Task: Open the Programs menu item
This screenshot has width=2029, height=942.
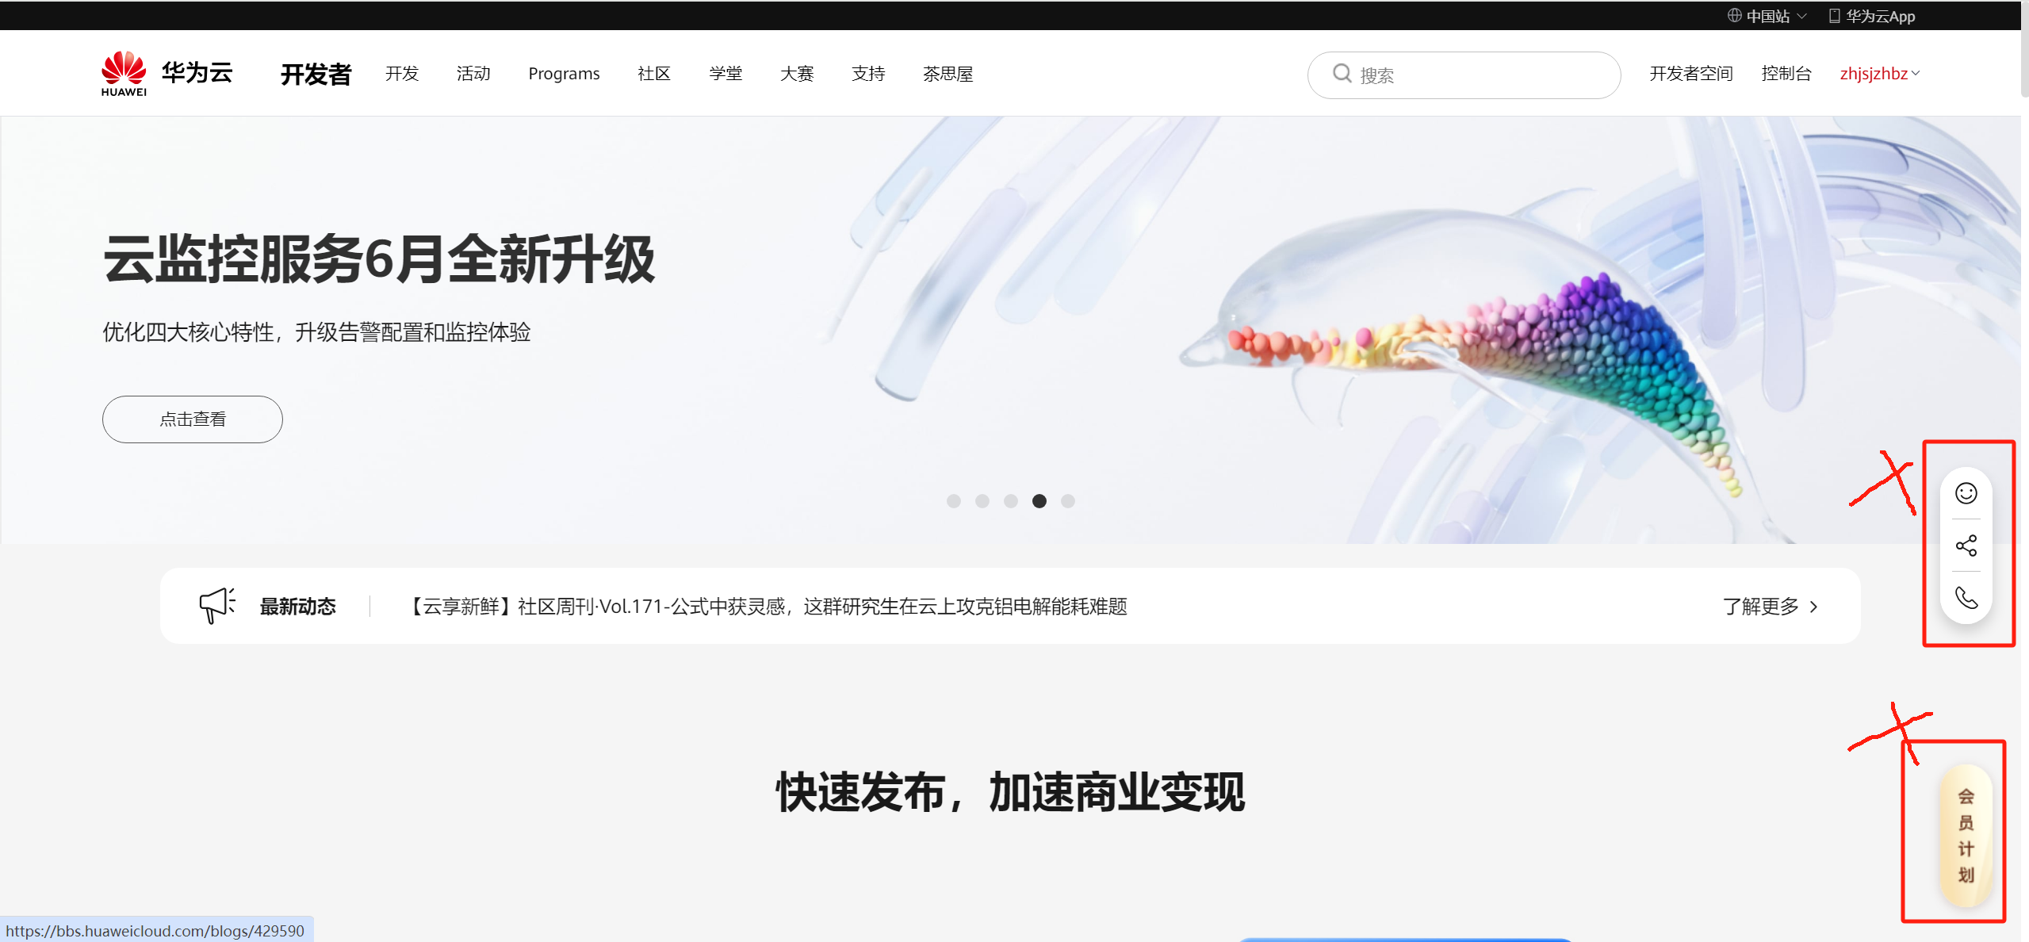Action: (564, 74)
